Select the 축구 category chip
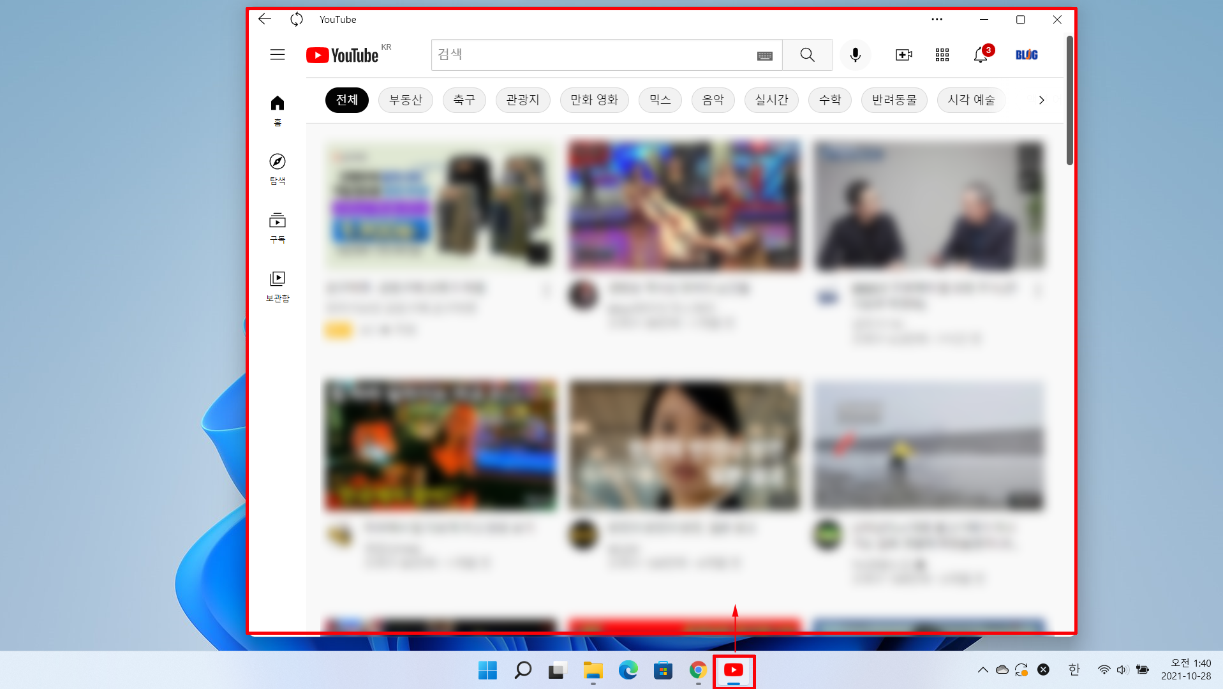Image resolution: width=1223 pixels, height=689 pixels. (x=464, y=100)
